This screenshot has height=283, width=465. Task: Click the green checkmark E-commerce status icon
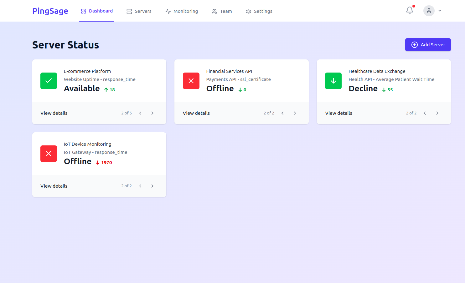coord(49,81)
